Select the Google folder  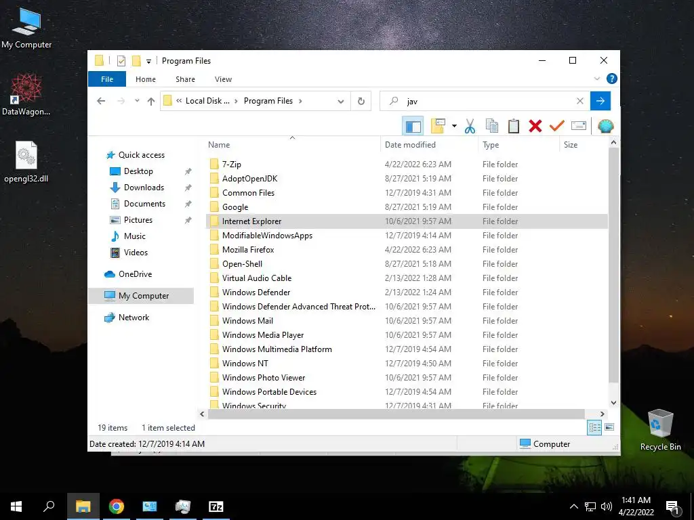tap(235, 207)
